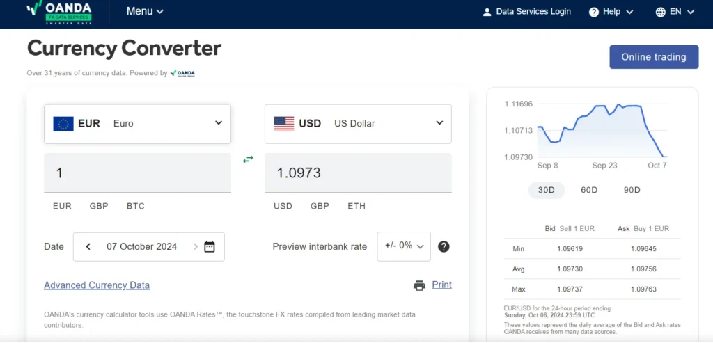Expand the +/- 0% interbank rate dropdown
Viewport: 713px width, 343px height.
(404, 247)
